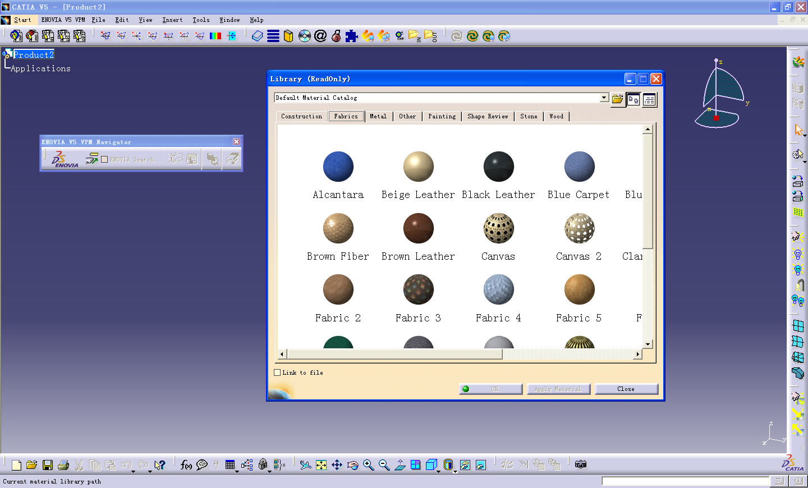Image resolution: width=808 pixels, height=488 pixels.
Task: Open the Formula f(x) tool
Action: tap(186, 464)
